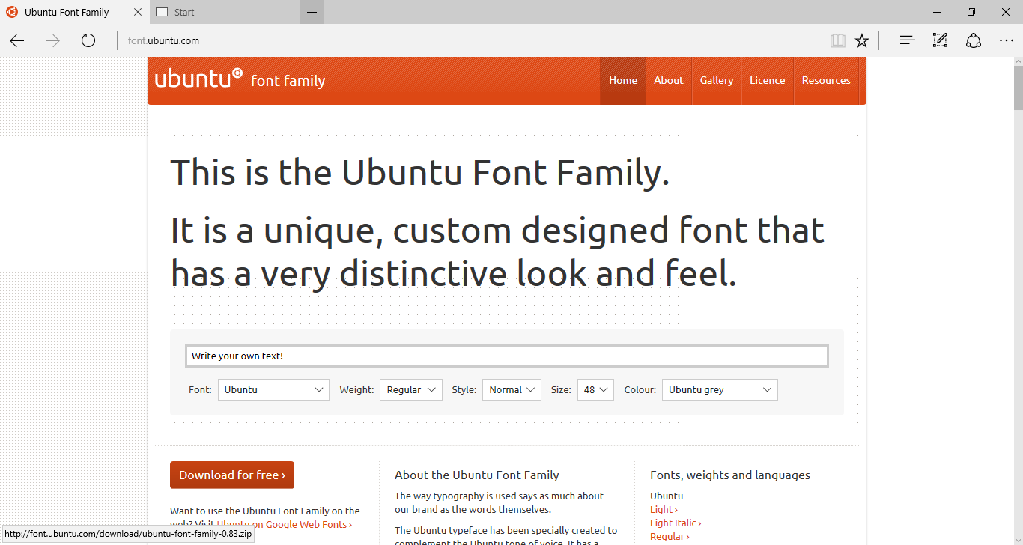Screen dimensions: 1023x545
Task: Minimize the browser window
Action: tap(936, 12)
